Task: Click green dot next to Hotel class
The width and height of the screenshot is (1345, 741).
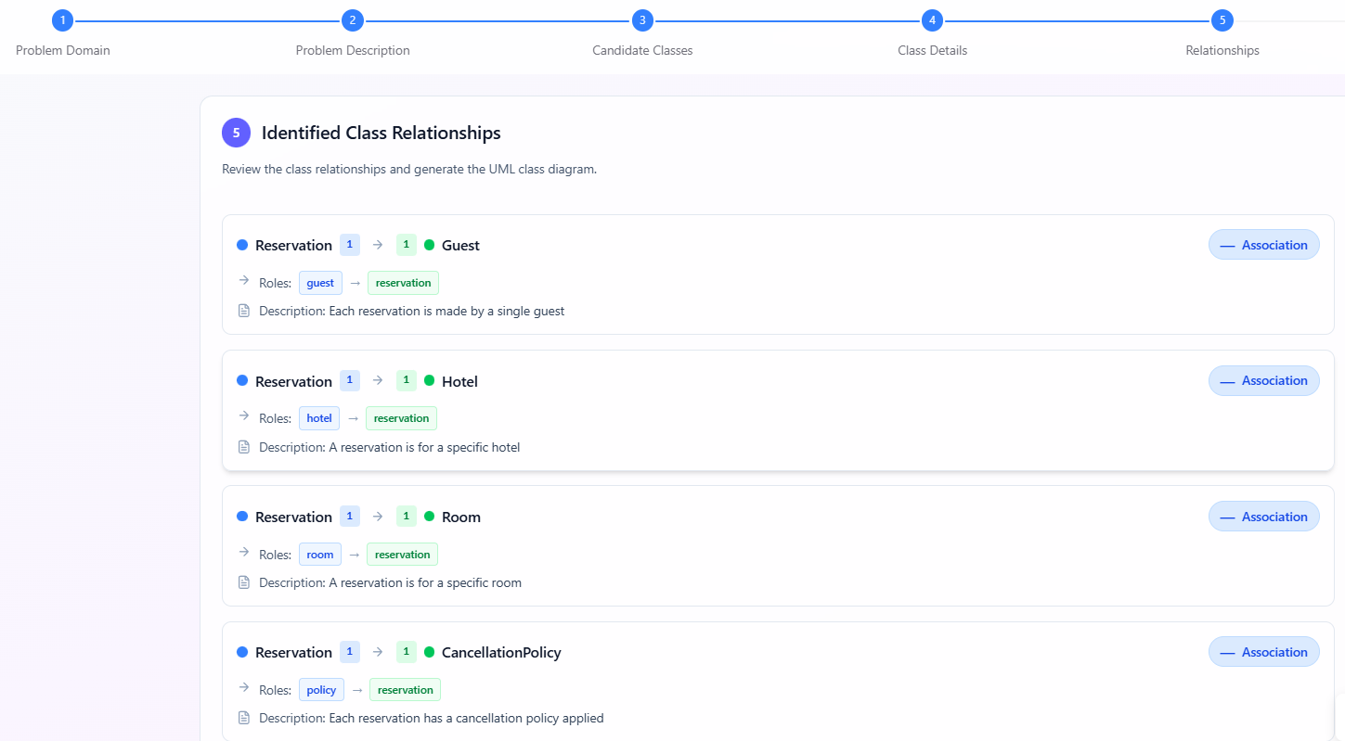Action: pyautogui.click(x=429, y=381)
